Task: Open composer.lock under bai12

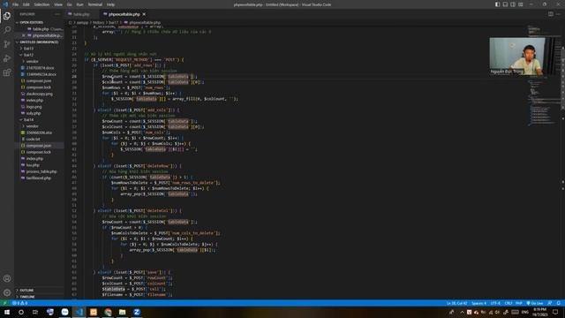Action: [x=39, y=87]
